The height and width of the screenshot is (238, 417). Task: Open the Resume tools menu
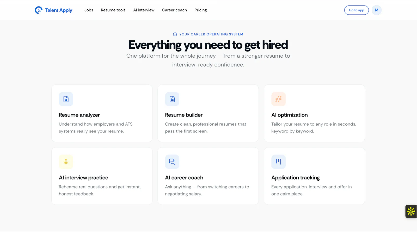[113, 10]
